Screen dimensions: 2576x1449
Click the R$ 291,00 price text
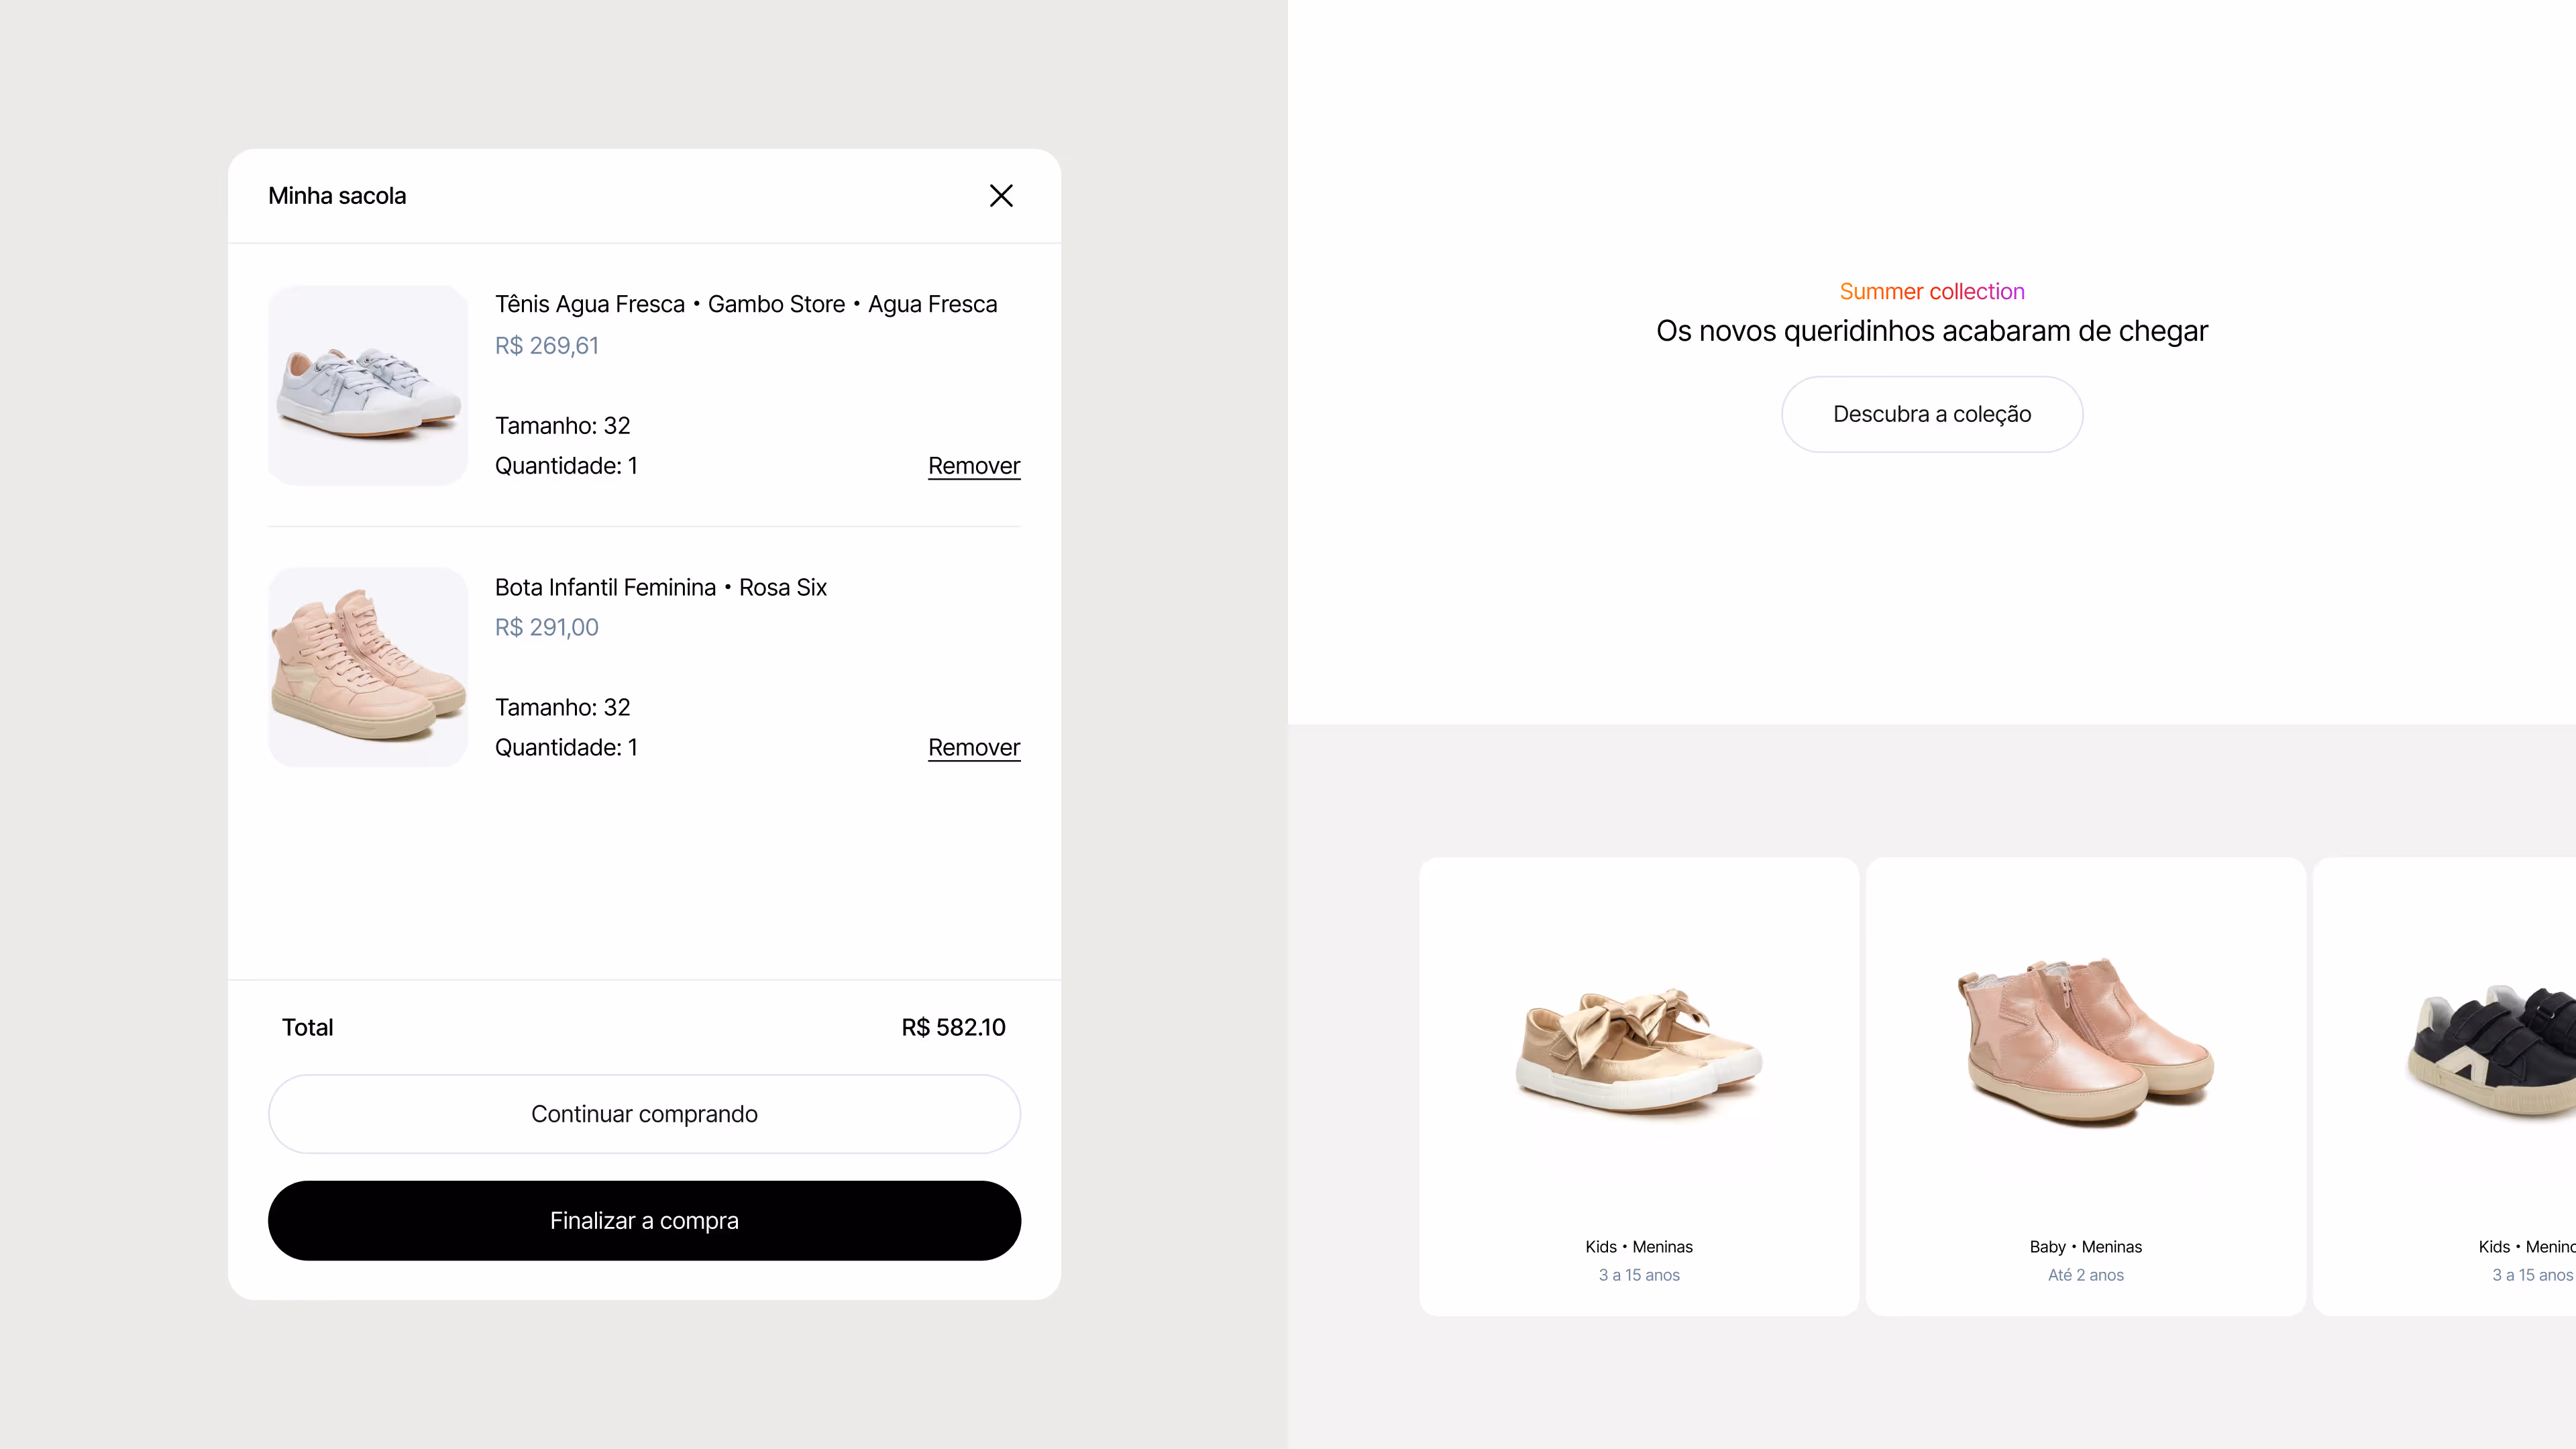(x=547, y=627)
